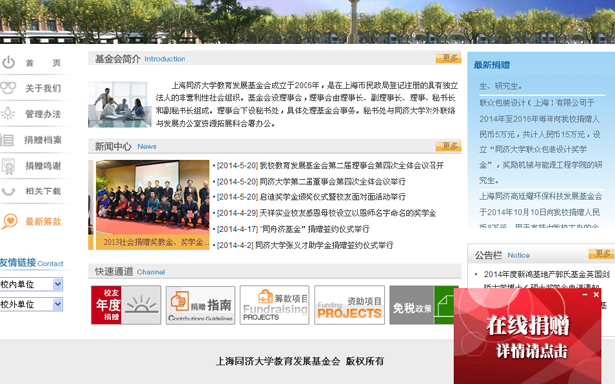Go to the 捐赠鸣谢 menu item

click(x=43, y=166)
